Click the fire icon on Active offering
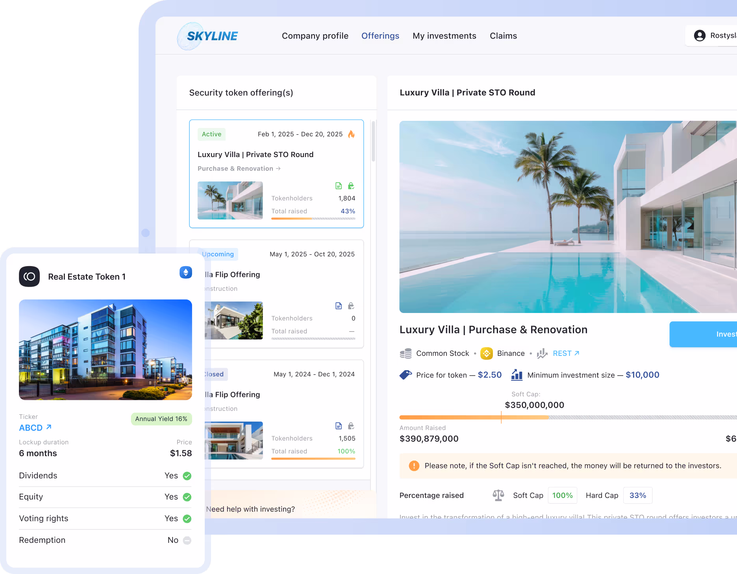This screenshot has width=737, height=574. [x=351, y=134]
